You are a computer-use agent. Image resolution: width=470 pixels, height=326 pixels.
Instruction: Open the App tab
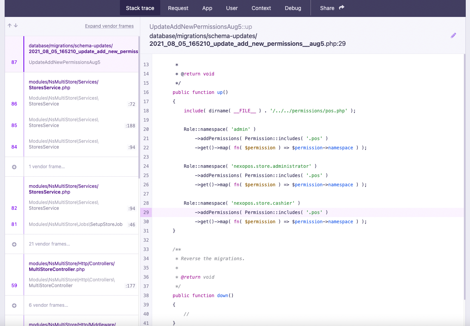click(207, 8)
